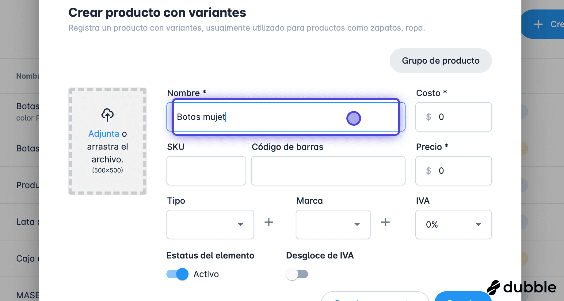The image size is (564, 301).
Task: Enable the Desgloce de IVA switch
Action: [297, 274]
